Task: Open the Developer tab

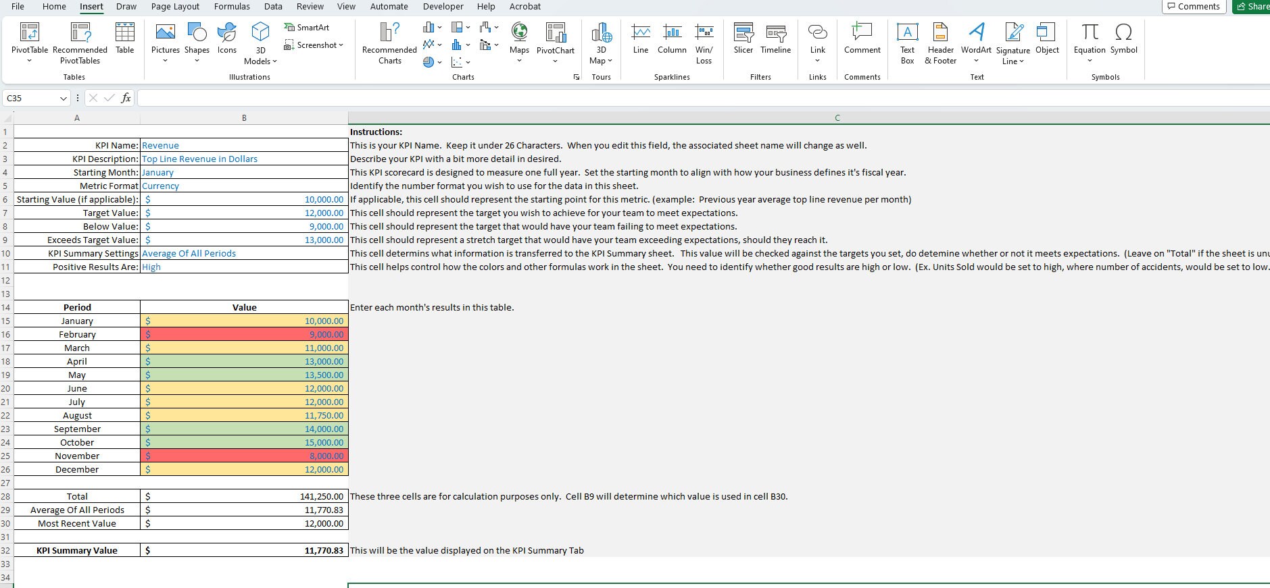Action: [443, 6]
